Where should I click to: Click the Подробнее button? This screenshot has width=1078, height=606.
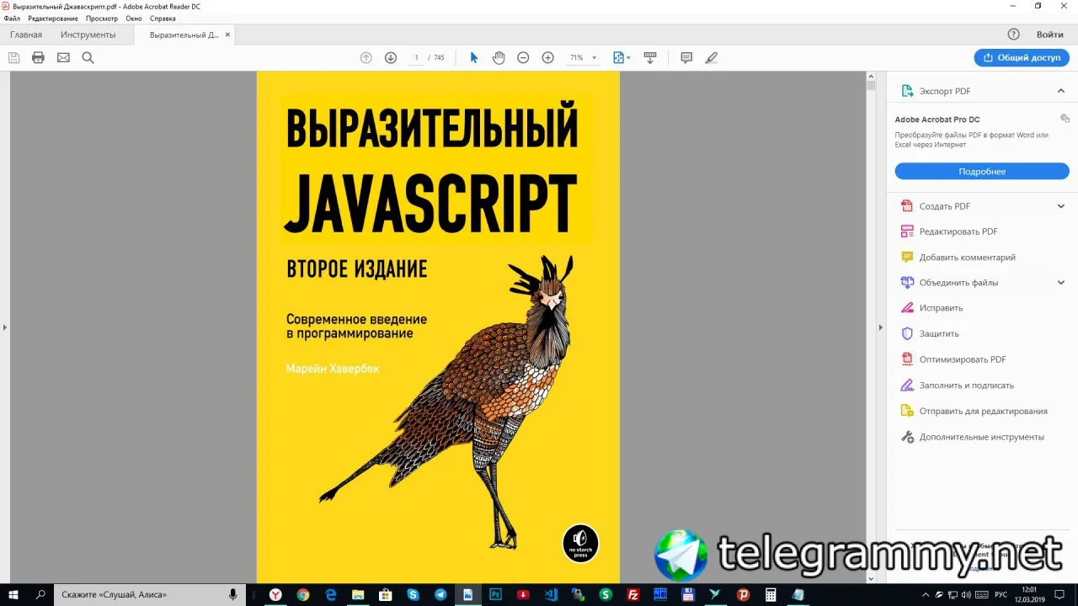(982, 172)
